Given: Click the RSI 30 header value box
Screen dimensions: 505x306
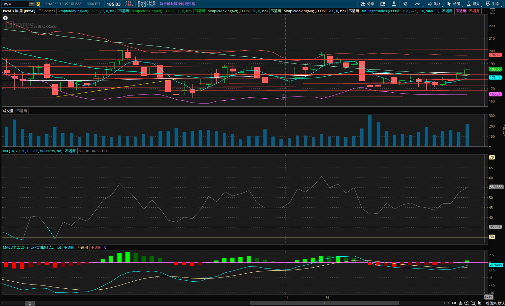Looking at the screenshot, I should [81, 151].
